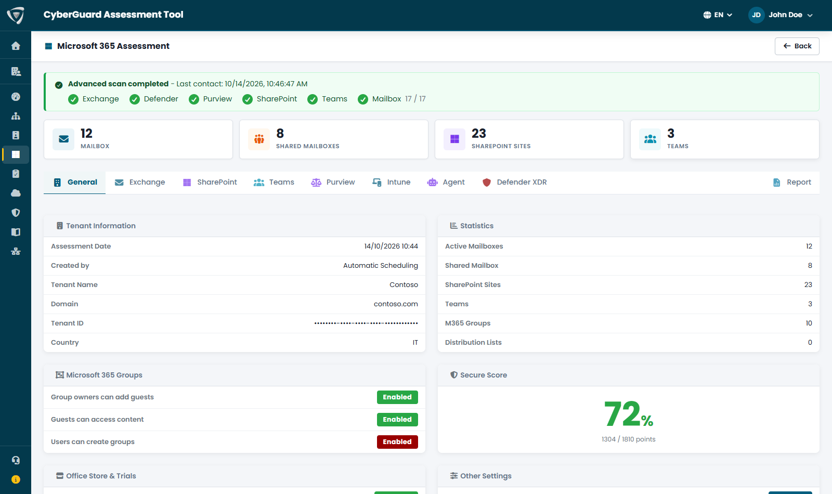This screenshot has width=832, height=494.
Task: Open the half-shield security sidebar icon
Action: (x=16, y=213)
